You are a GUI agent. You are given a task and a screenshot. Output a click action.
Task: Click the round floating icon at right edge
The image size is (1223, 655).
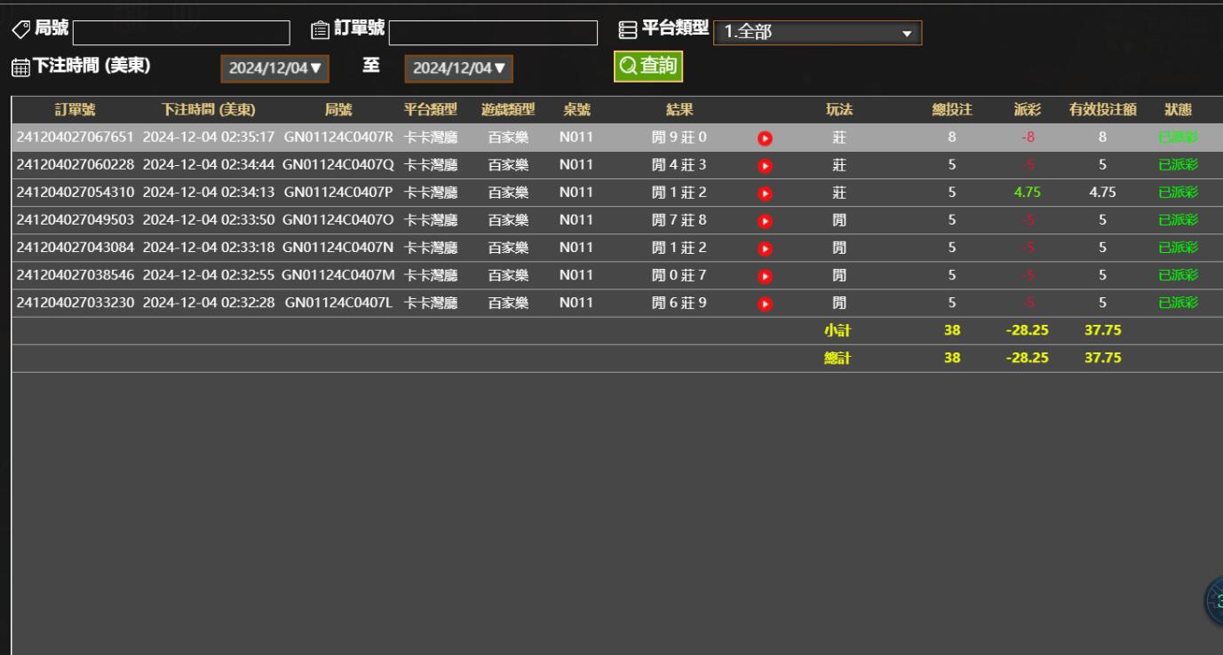coord(1213,603)
